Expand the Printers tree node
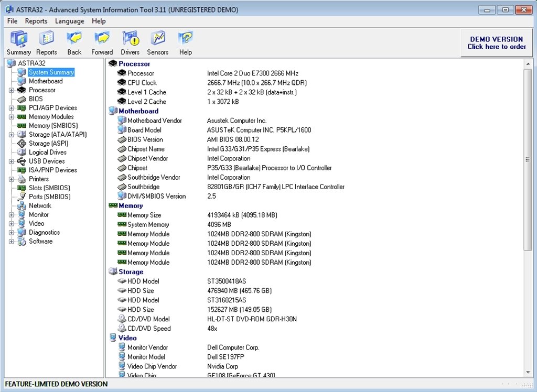This screenshot has width=537, height=392. [x=12, y=179]
